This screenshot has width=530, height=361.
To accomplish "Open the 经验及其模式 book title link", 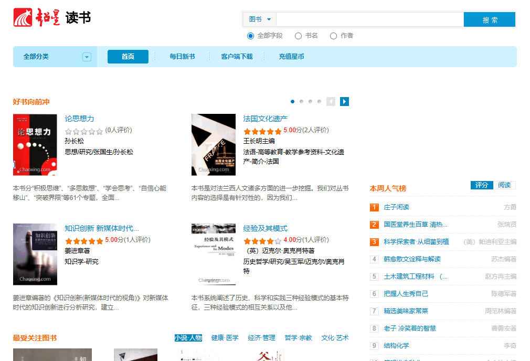I will click(265, 228).
